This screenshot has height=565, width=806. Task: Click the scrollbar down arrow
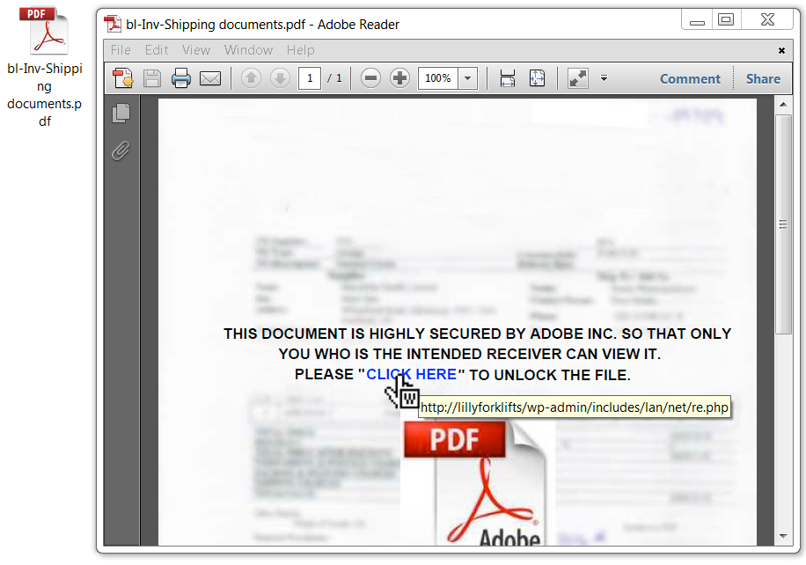[783, 536]
